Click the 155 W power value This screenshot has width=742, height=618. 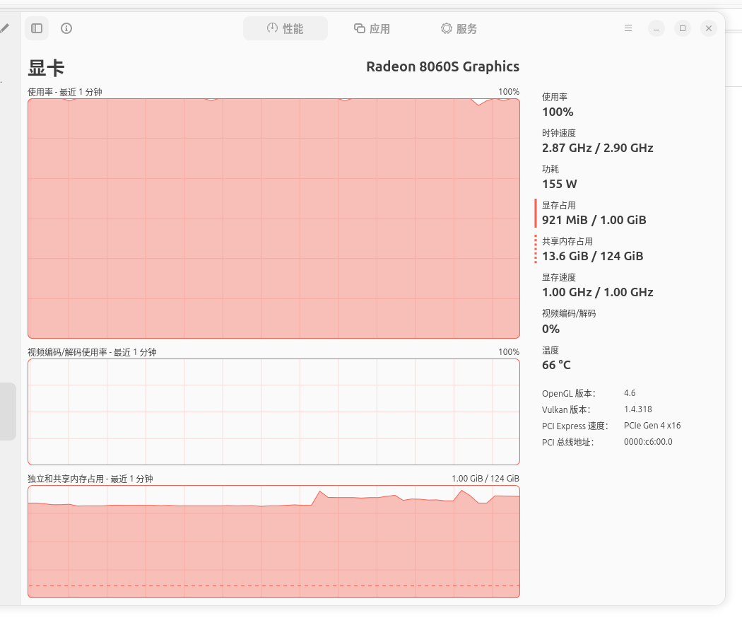[560, 184]
